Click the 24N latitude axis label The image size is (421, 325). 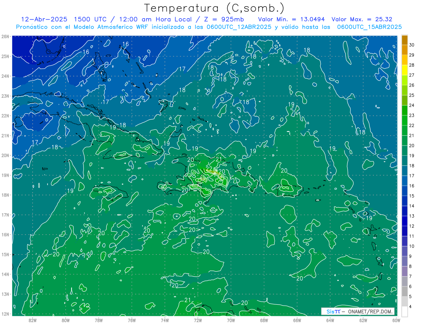(5, 76)
